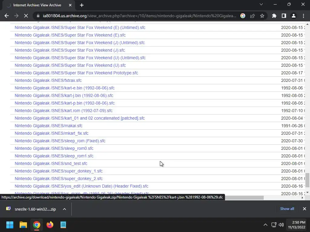This screenshot has height=232, width=310.
Task: Open the sleep_rom0.sfc link
Action: point(54,148)
